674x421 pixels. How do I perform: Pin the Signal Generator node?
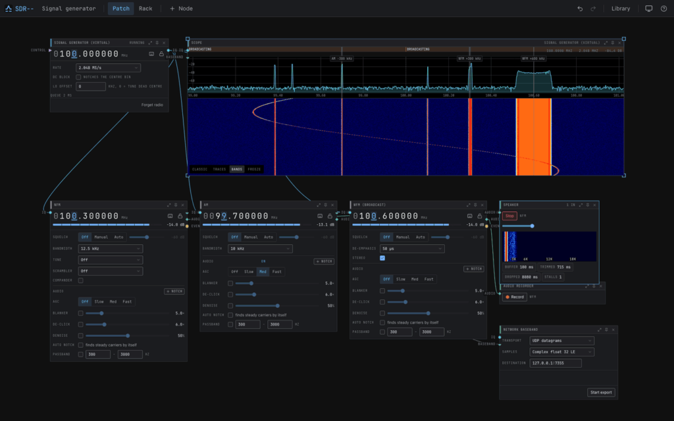coord(157,43)
